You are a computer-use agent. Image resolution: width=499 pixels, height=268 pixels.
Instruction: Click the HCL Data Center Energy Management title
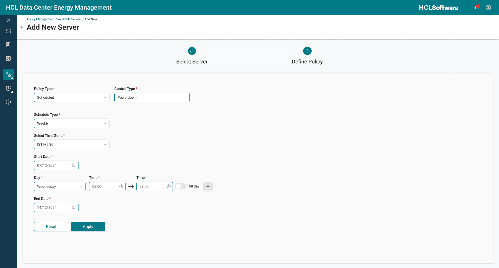[x=59, y=8]
